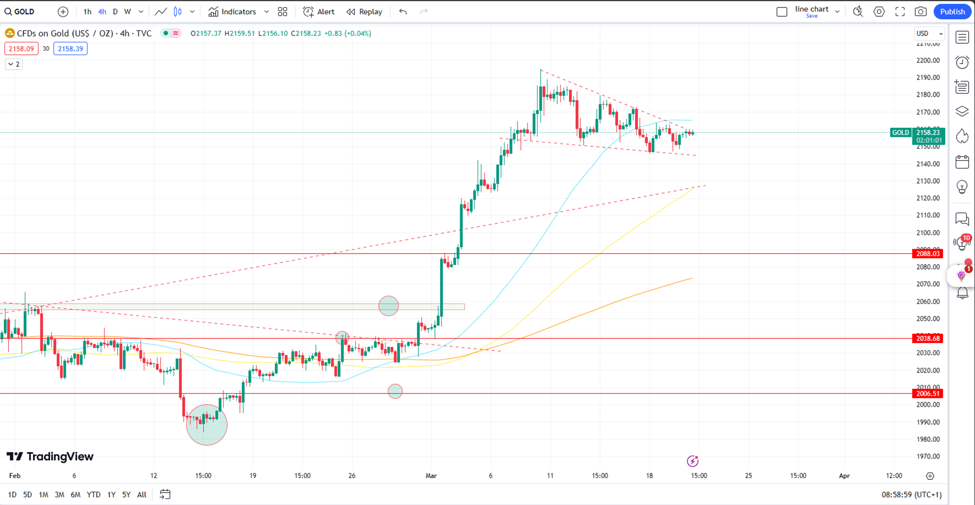Set the date range to 5Y

click(126, 494)
